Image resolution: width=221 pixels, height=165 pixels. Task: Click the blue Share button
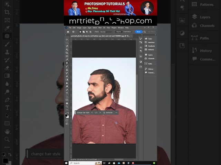(x=138, y=32)
